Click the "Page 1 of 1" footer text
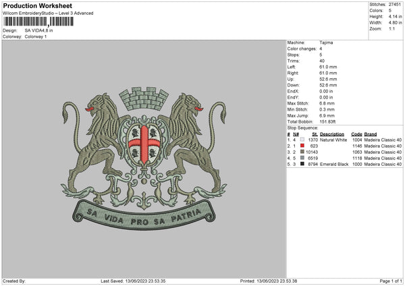 click(391, 281)
